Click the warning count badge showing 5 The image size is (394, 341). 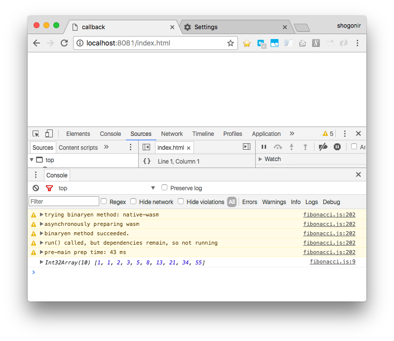pyautogui.click(x=328, y=133)
